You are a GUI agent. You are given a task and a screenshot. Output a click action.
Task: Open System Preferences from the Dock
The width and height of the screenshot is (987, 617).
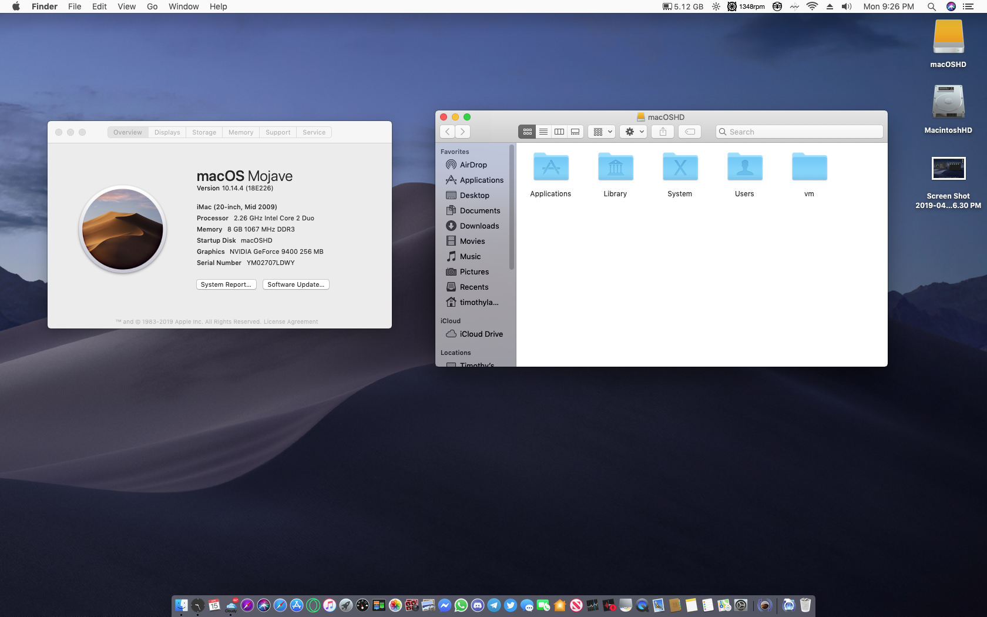pyautogui.click(x=741, y=605)
